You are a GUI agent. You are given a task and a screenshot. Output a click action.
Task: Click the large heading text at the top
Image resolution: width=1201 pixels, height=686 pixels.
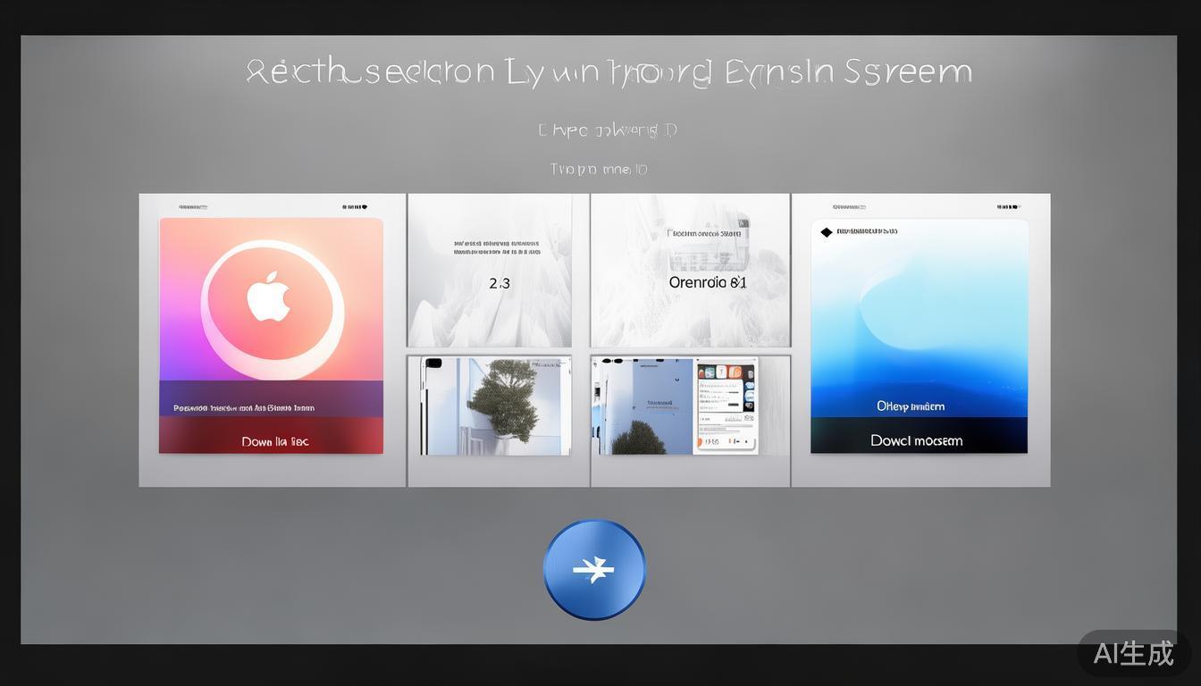coord(609,71)
